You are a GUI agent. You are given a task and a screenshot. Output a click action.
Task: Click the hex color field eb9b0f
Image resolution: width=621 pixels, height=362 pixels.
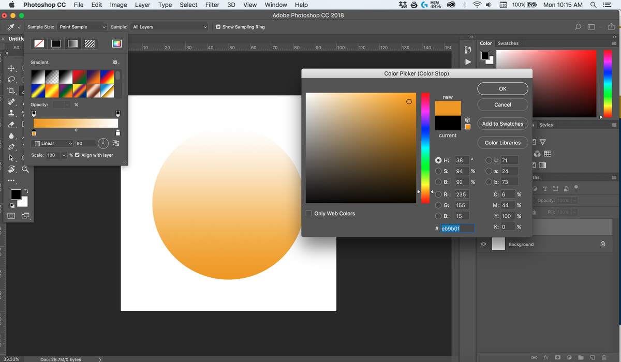[x=457, y=228]
